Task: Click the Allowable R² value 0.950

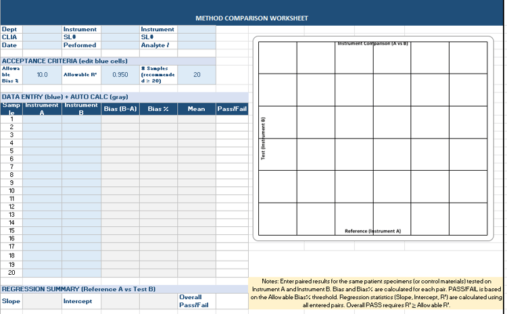Action: 120,75
